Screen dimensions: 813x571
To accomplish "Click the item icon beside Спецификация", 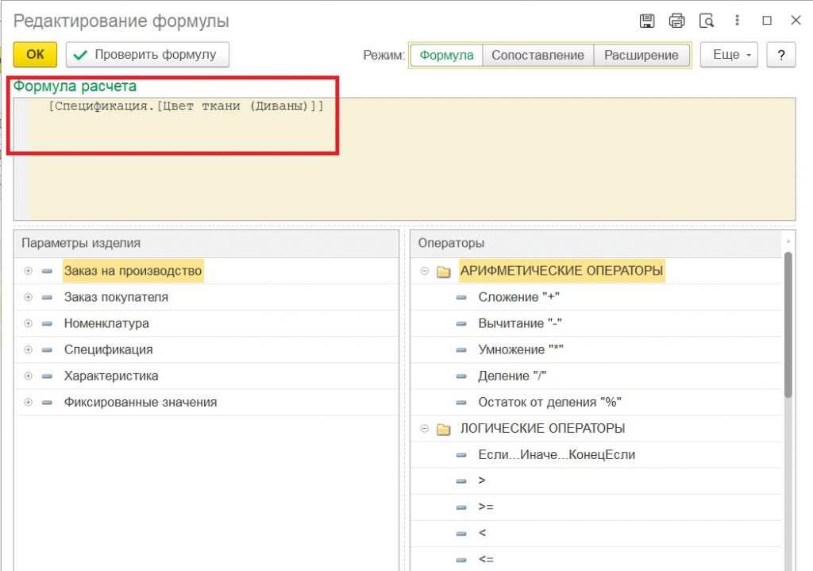I will (x=47, y=350).
